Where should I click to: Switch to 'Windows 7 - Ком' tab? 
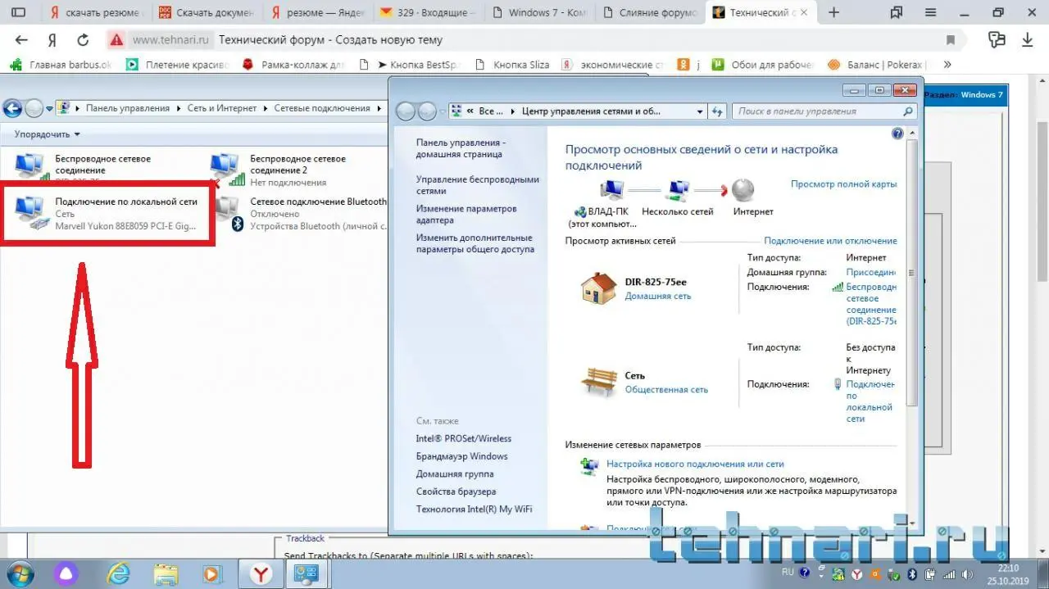point(538,12)
